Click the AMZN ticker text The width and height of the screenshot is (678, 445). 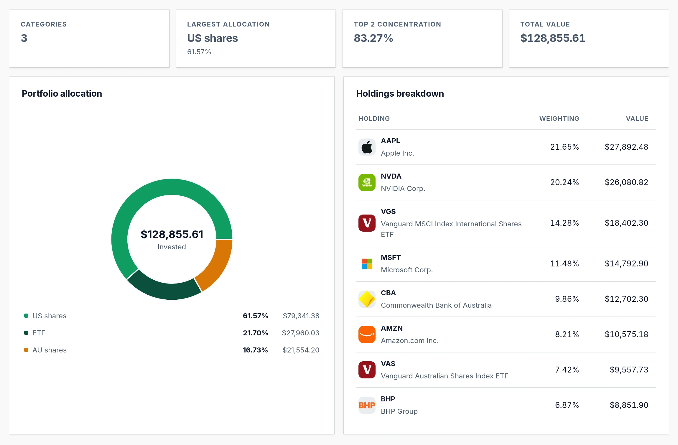[x=392, y=328]
